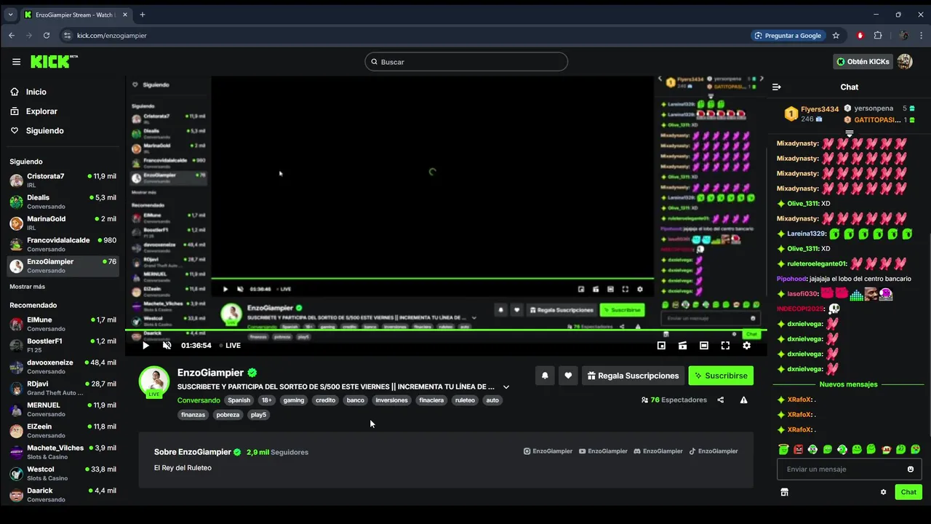This screenshot has width=931, height=524.
Task: Open EnzoGiampier Instagram link
Action: pos(548,451)
